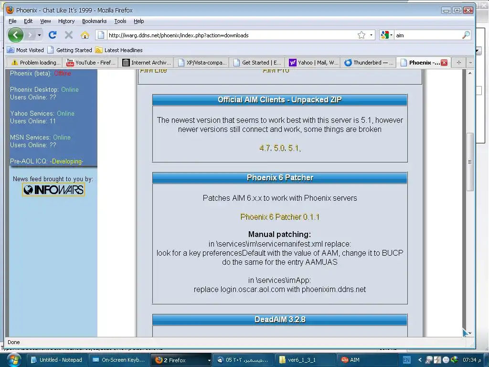Click the page identity icon in address bar
The height and width of the screenshot is (367, 489).
(x=100, y=35)
